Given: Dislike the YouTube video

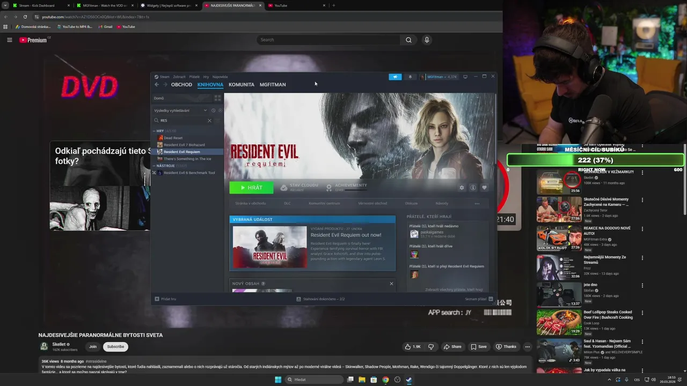Looking at the screenshot, I should (x=430, y=347).
